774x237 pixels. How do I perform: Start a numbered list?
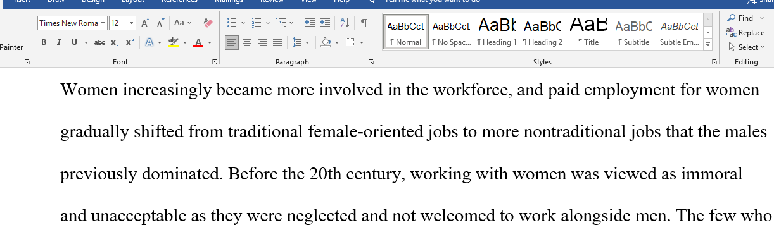coord(257,23)
